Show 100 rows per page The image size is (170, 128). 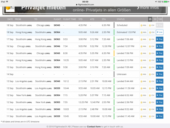pos(160,19)
